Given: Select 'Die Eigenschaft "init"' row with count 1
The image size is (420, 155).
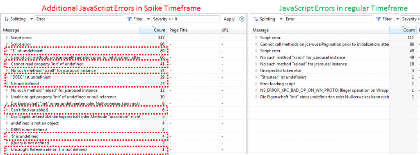Looking at the screenshot, I should [x=335, y=97].
